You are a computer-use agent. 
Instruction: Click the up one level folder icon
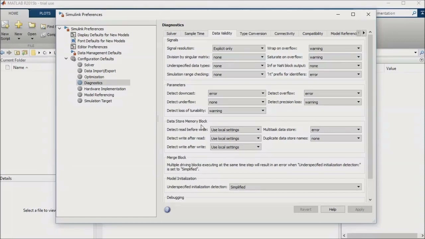tap(17, 52)
